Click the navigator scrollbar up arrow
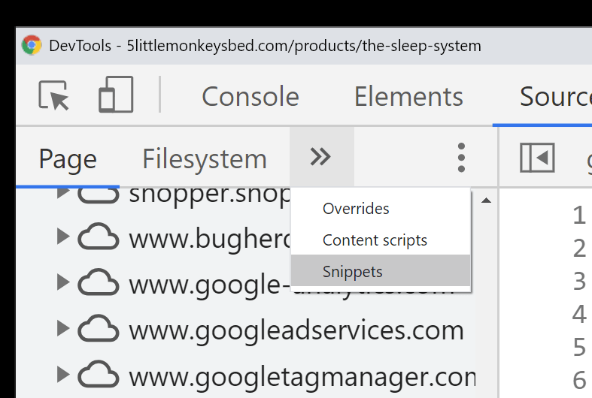Image resolution: width=592 pixels, height=398 pixels. pos(486,201)
